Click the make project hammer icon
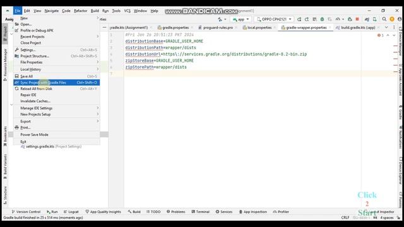 click(x=220, y=20)
